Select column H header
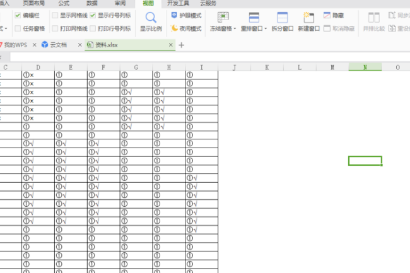The width and height of the screenshot is (410, 273). pyautogui.click(x=169, y=67)
